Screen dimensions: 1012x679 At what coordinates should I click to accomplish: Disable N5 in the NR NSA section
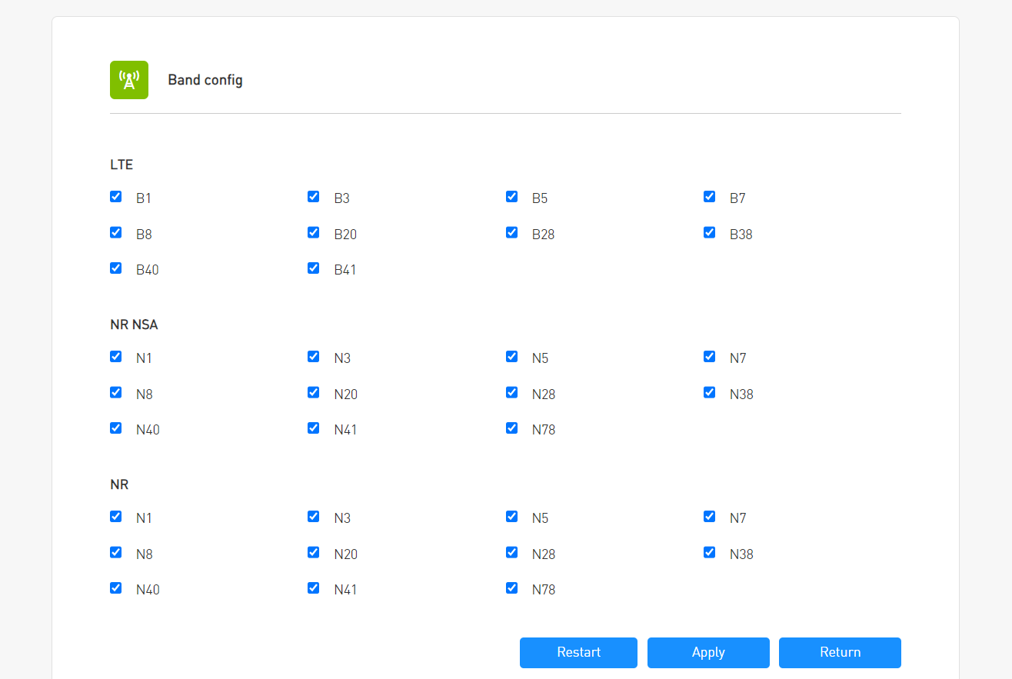(512, 357)
